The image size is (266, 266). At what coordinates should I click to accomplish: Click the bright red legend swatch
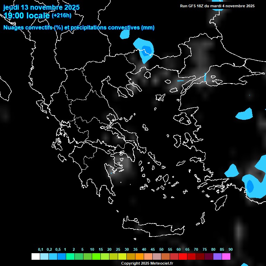tap(183, 257)
